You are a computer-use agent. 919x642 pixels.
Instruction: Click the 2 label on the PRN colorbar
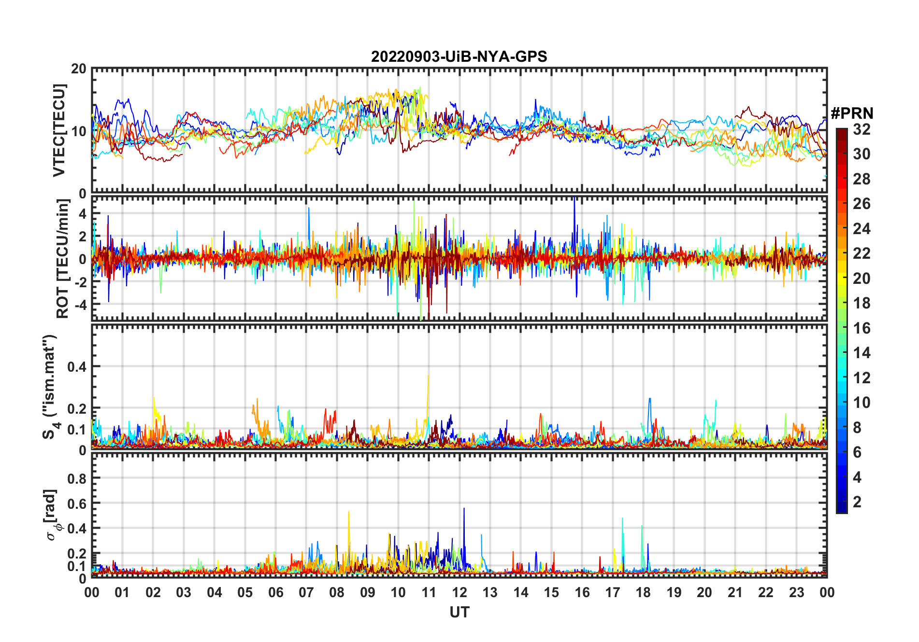857,502
